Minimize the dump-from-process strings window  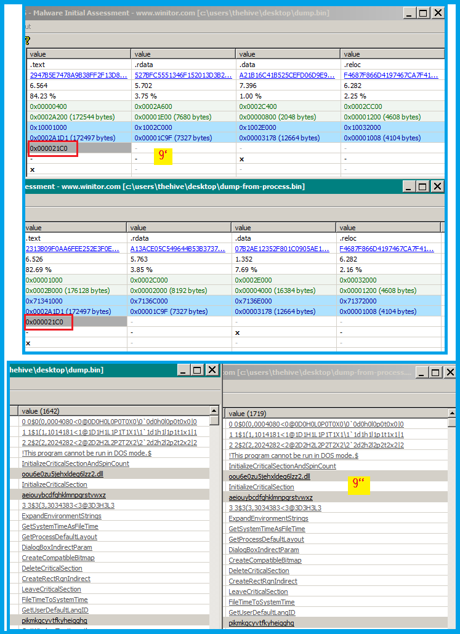(x=421, y=372)
